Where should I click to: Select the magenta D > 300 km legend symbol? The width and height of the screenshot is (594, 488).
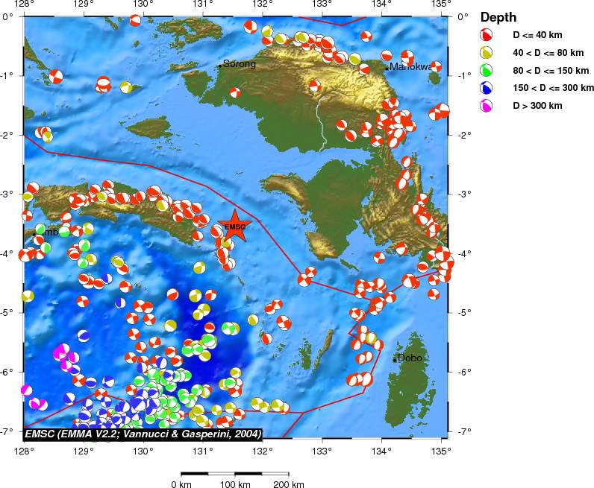pos(487,107)
